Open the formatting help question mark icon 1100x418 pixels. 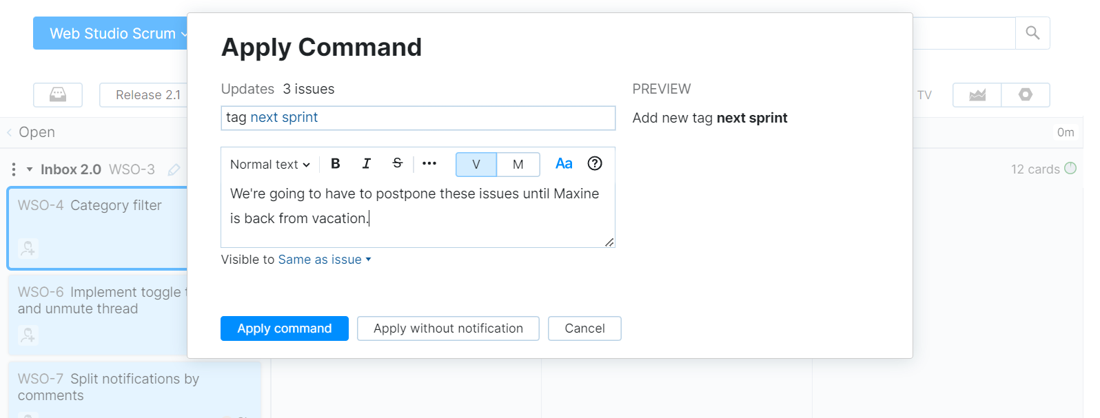(x=595, y=164)
